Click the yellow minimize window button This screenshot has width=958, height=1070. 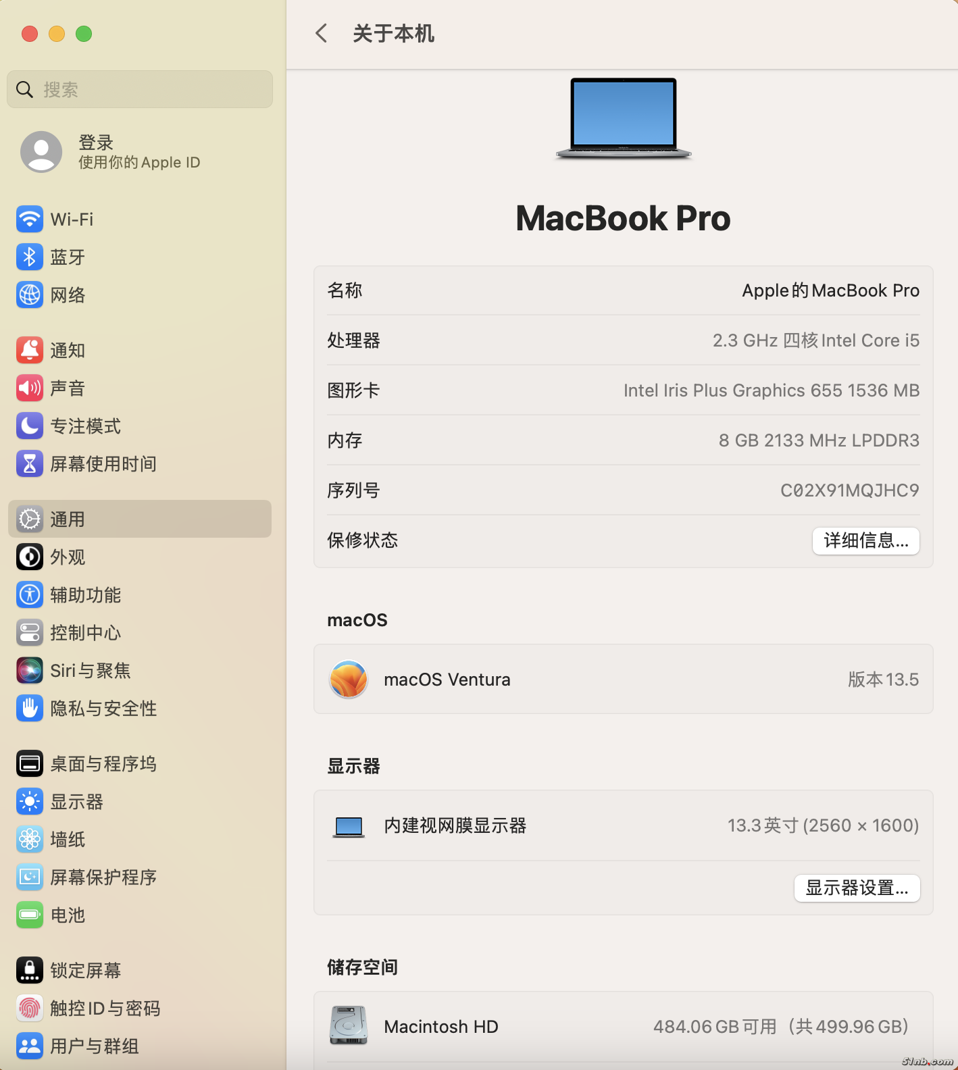(57, 34)
